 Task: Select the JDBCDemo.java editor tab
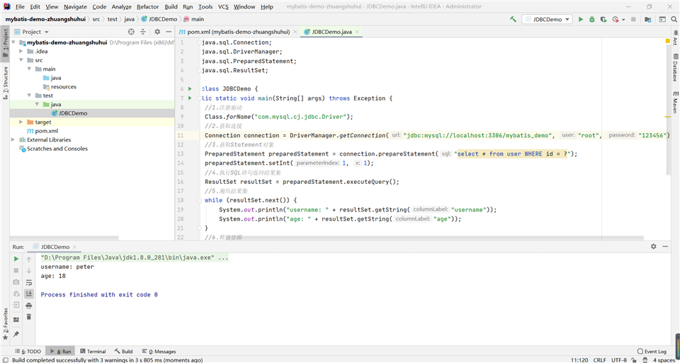point(331,32)
